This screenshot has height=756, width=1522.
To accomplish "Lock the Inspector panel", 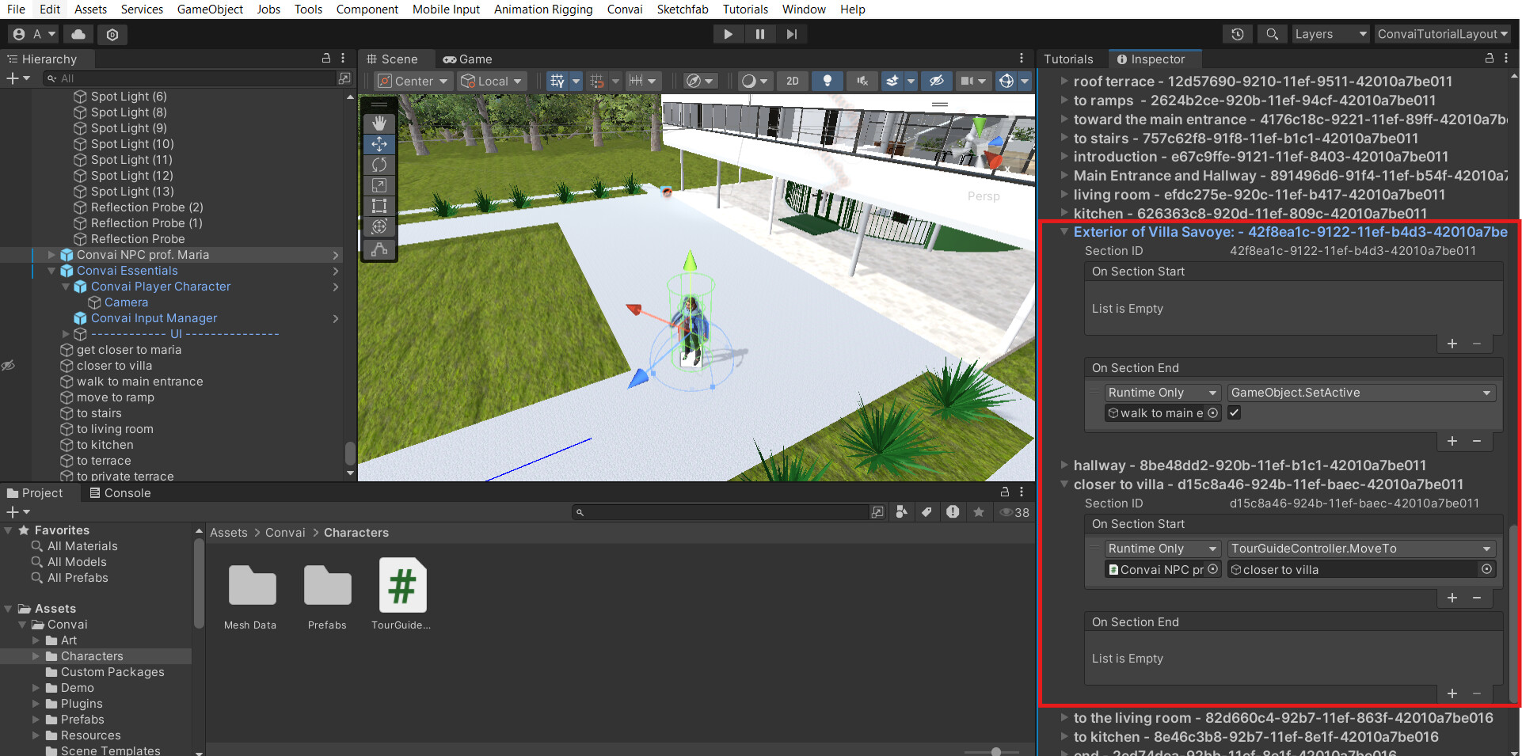I will (1489, 59).
